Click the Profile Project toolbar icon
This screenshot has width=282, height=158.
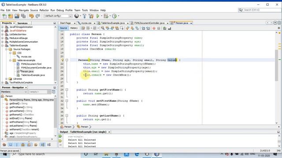115,16
